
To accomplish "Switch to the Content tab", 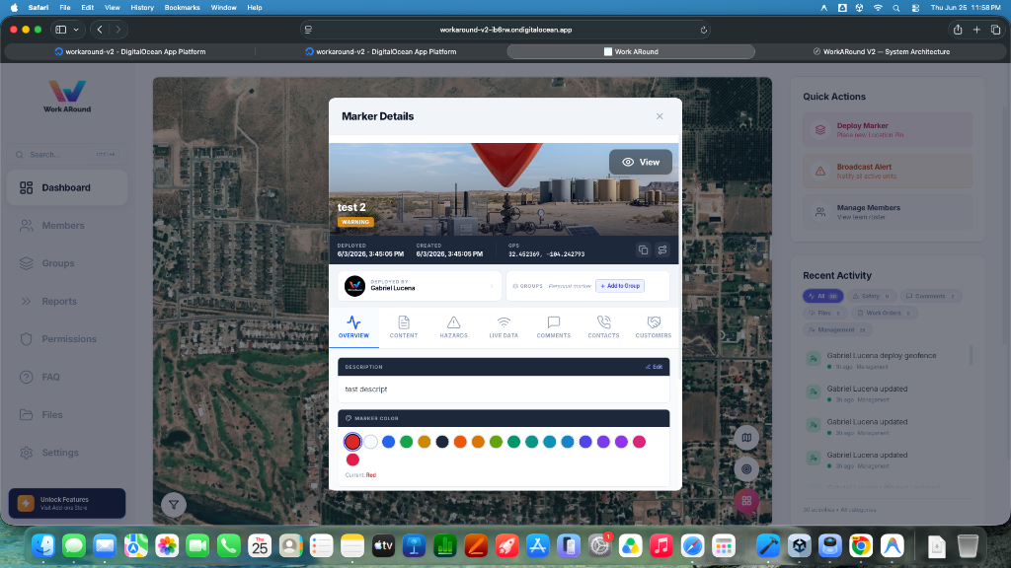I will (404, 327).
